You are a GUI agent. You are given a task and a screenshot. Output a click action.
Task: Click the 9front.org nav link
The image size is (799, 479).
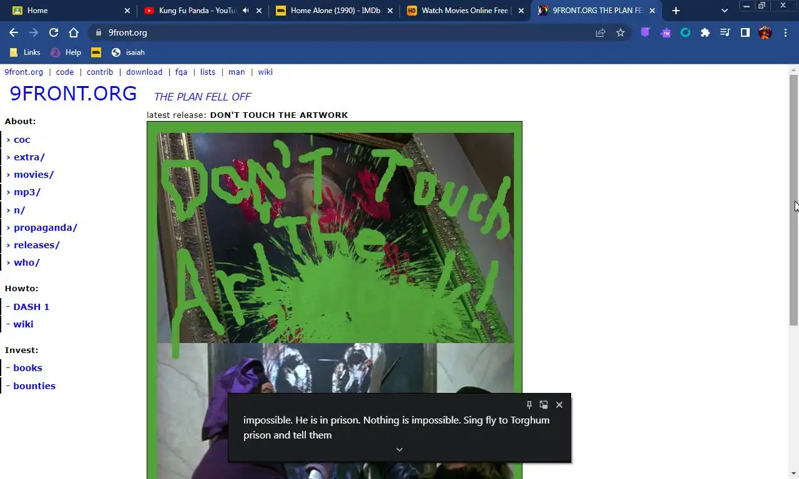pyautogui.click(x=24, y=72)
